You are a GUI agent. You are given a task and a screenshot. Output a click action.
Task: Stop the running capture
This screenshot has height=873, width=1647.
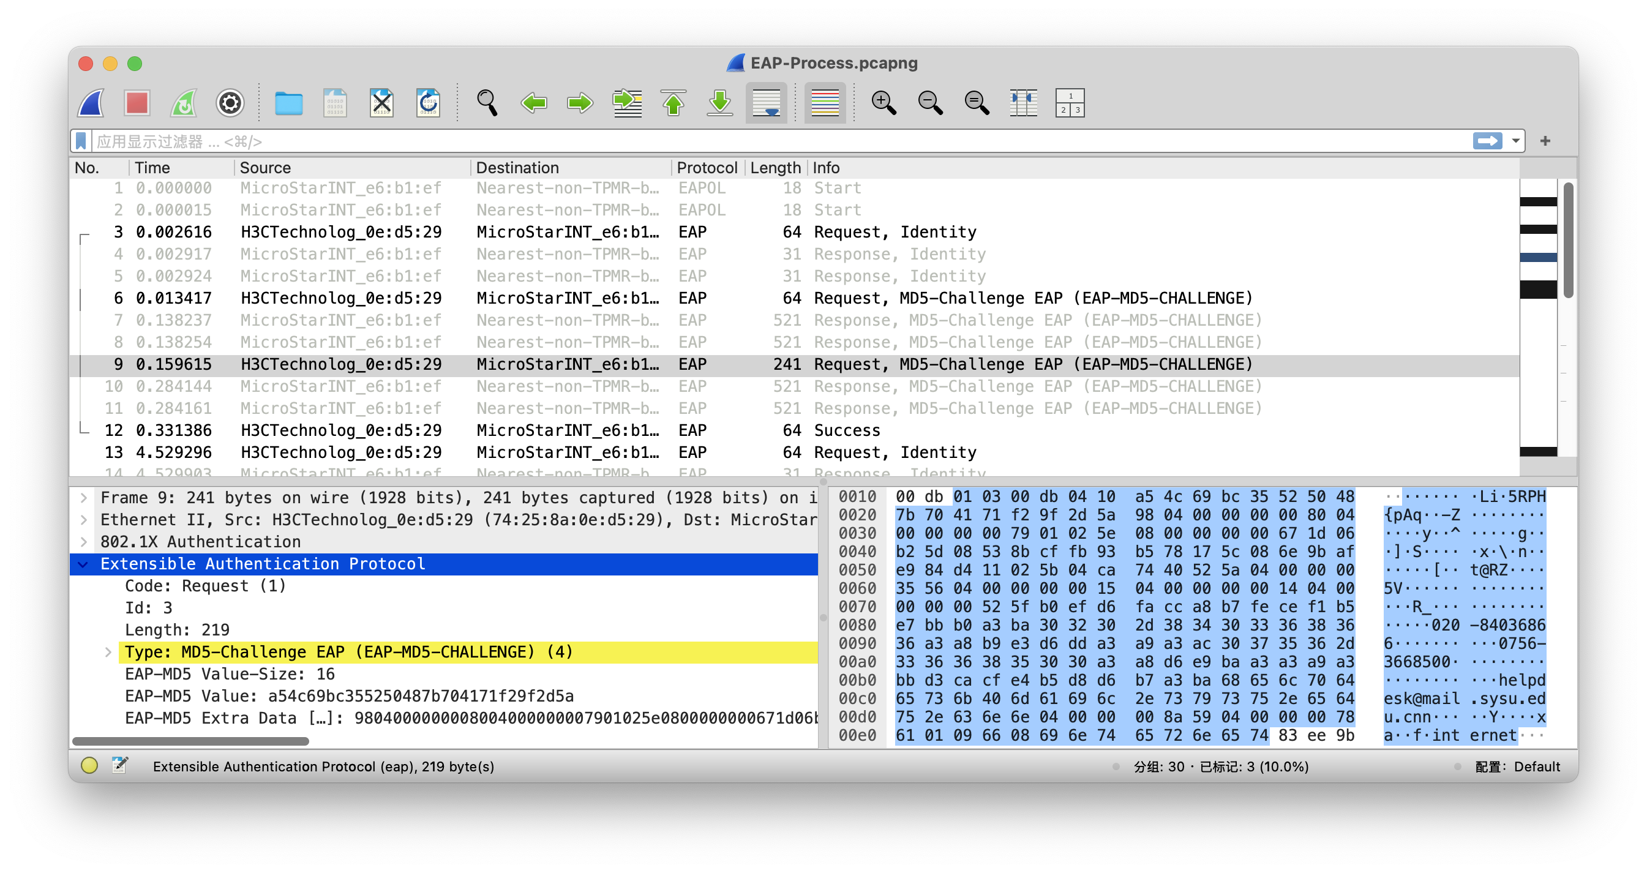pos(138,103)
